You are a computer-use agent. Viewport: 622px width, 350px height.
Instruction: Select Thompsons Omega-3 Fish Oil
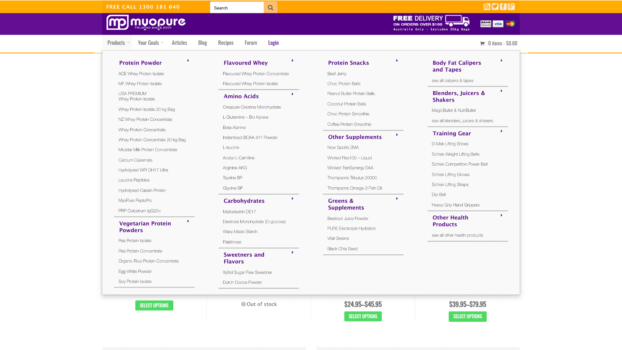[354, 188]
